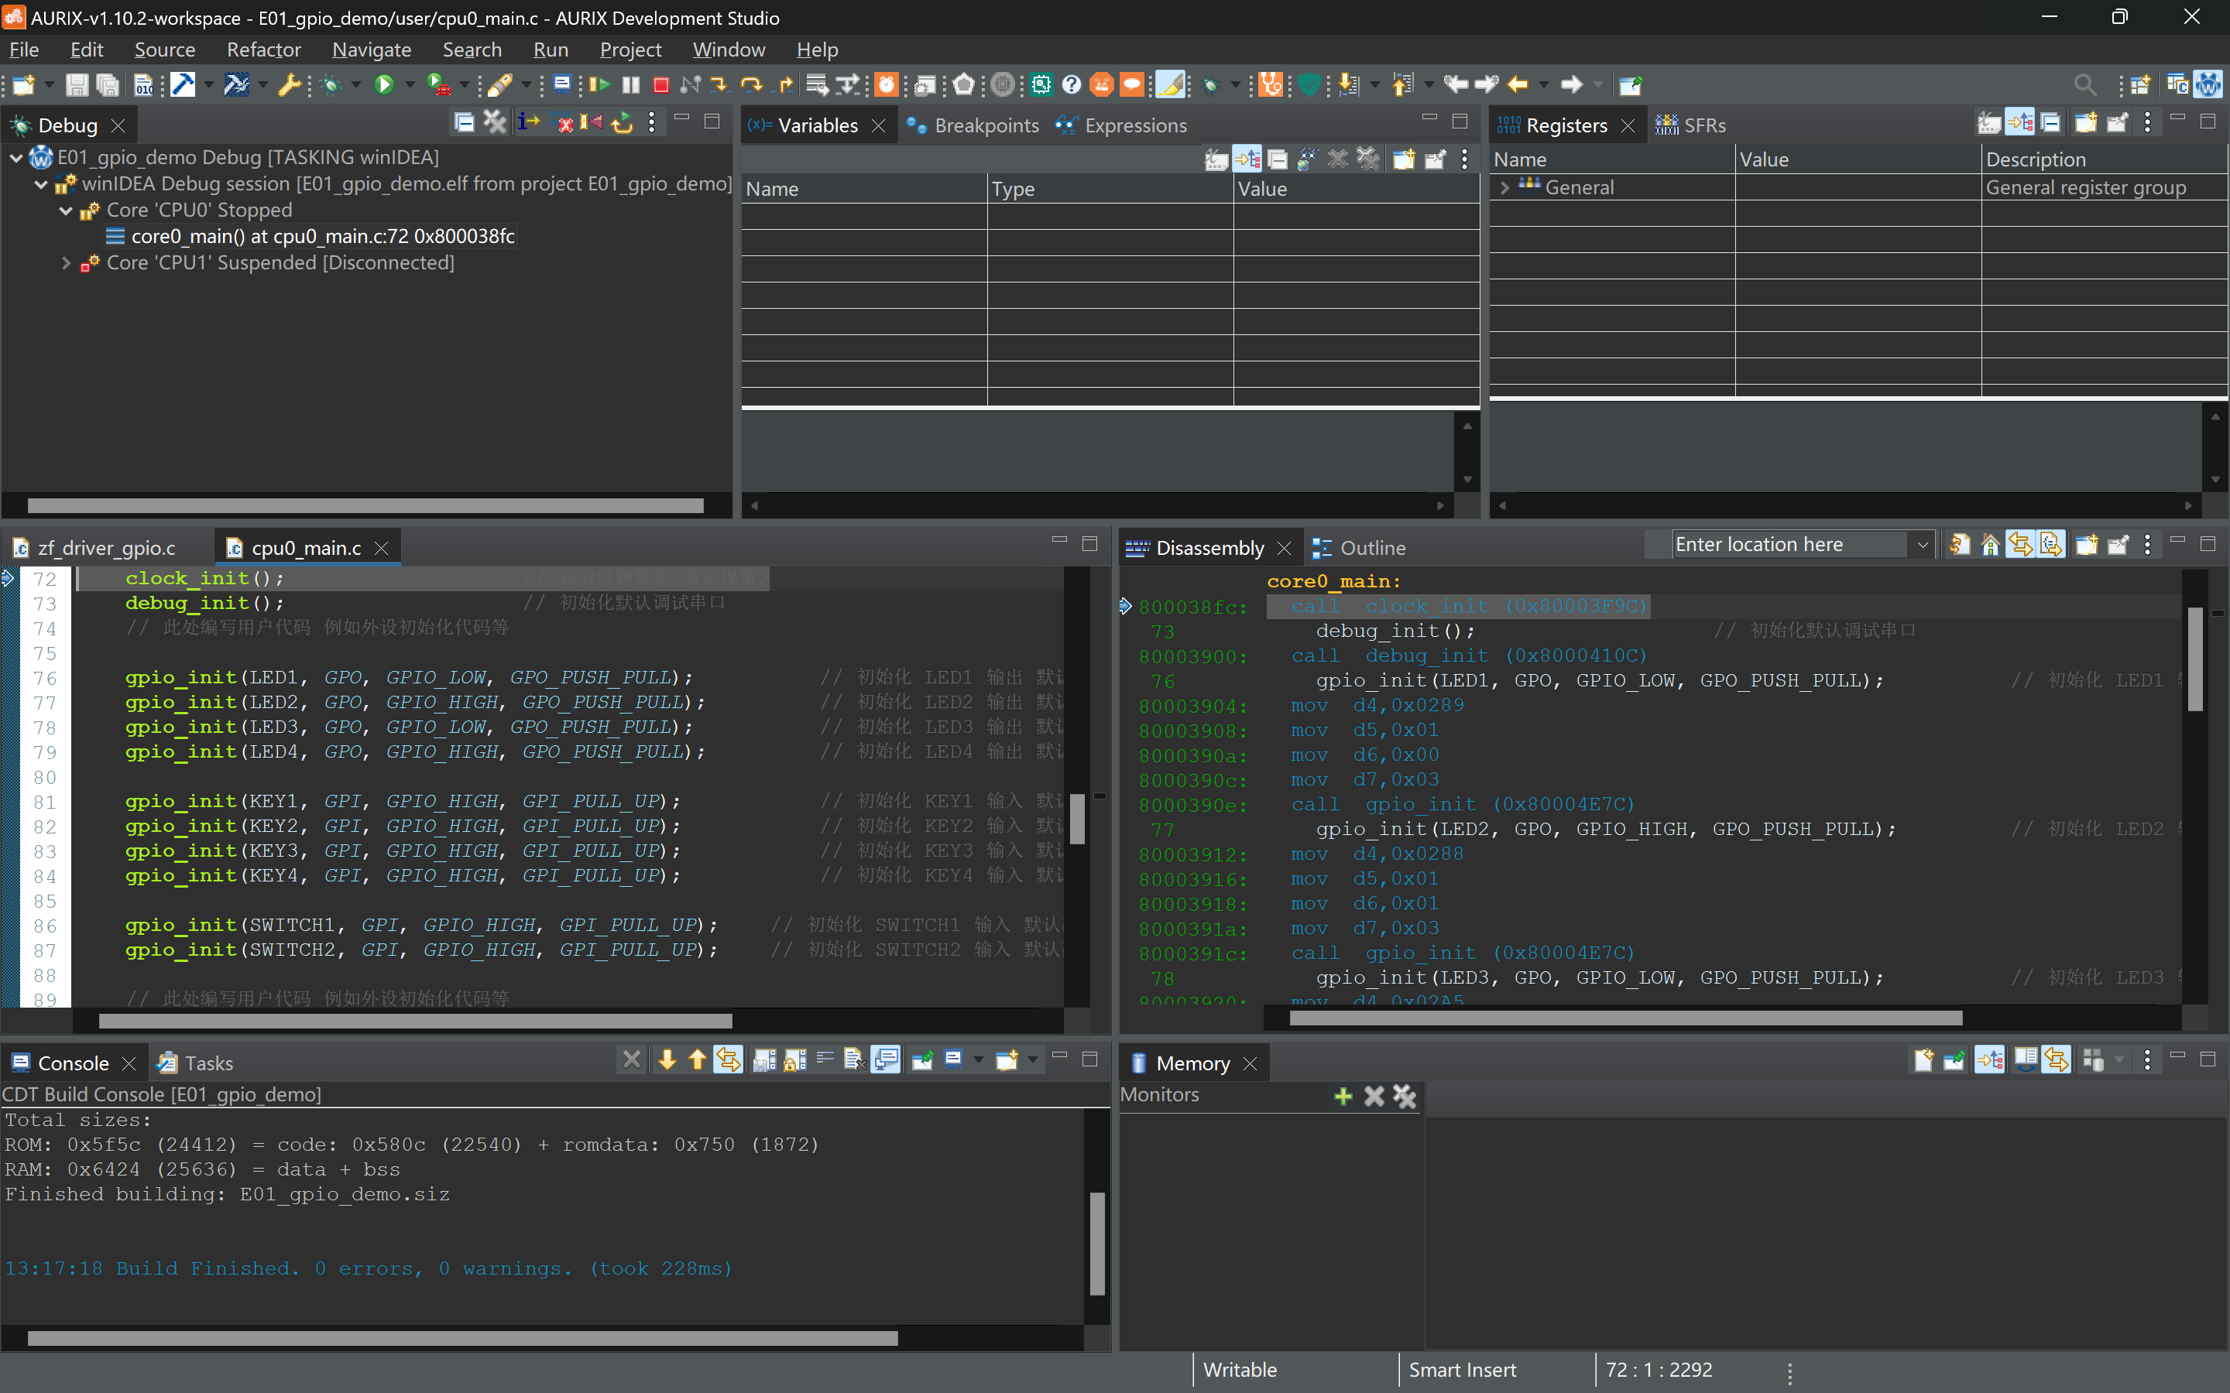
Task: Click the Resume debug button
Action: point(599,85)
